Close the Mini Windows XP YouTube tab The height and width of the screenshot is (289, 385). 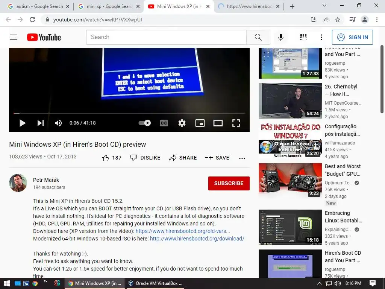[x=208, y=6]
